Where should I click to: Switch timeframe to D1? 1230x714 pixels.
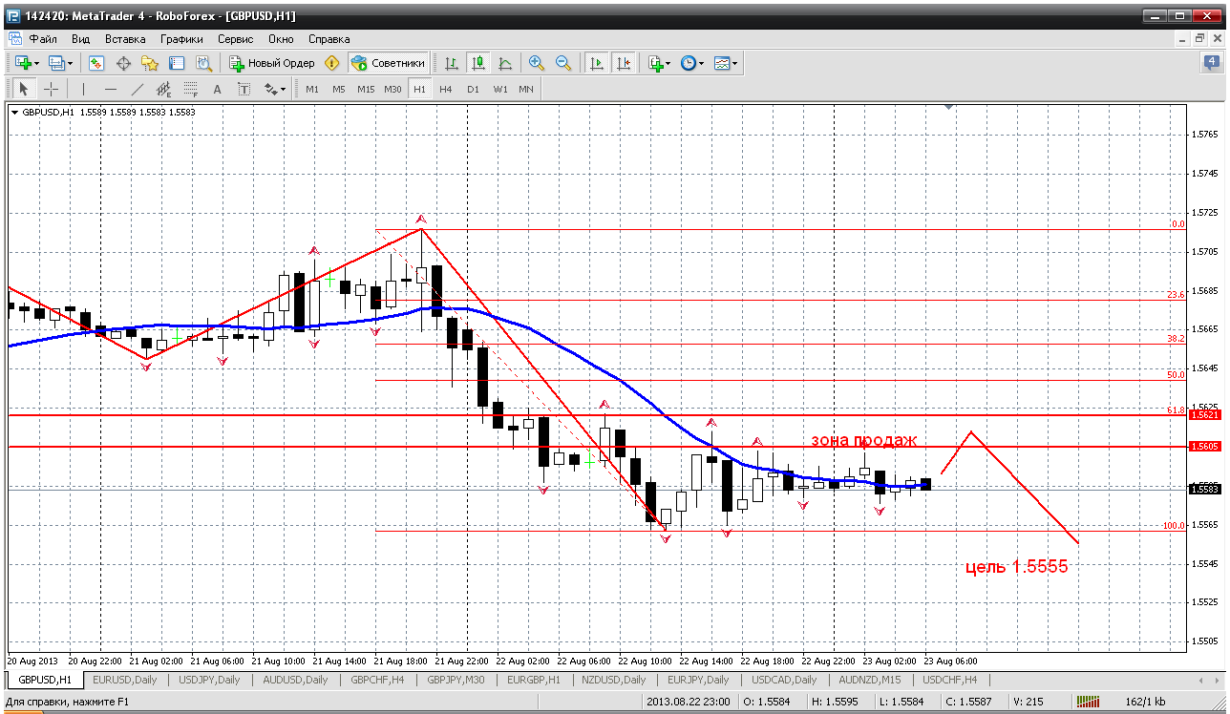473,89
